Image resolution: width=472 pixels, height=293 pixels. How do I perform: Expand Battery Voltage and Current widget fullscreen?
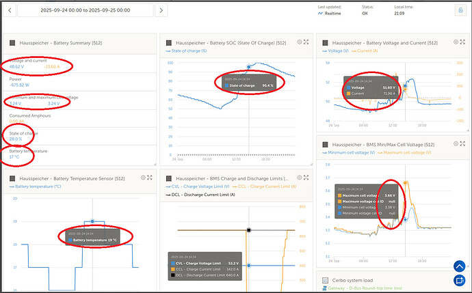[x=462, y=42]
